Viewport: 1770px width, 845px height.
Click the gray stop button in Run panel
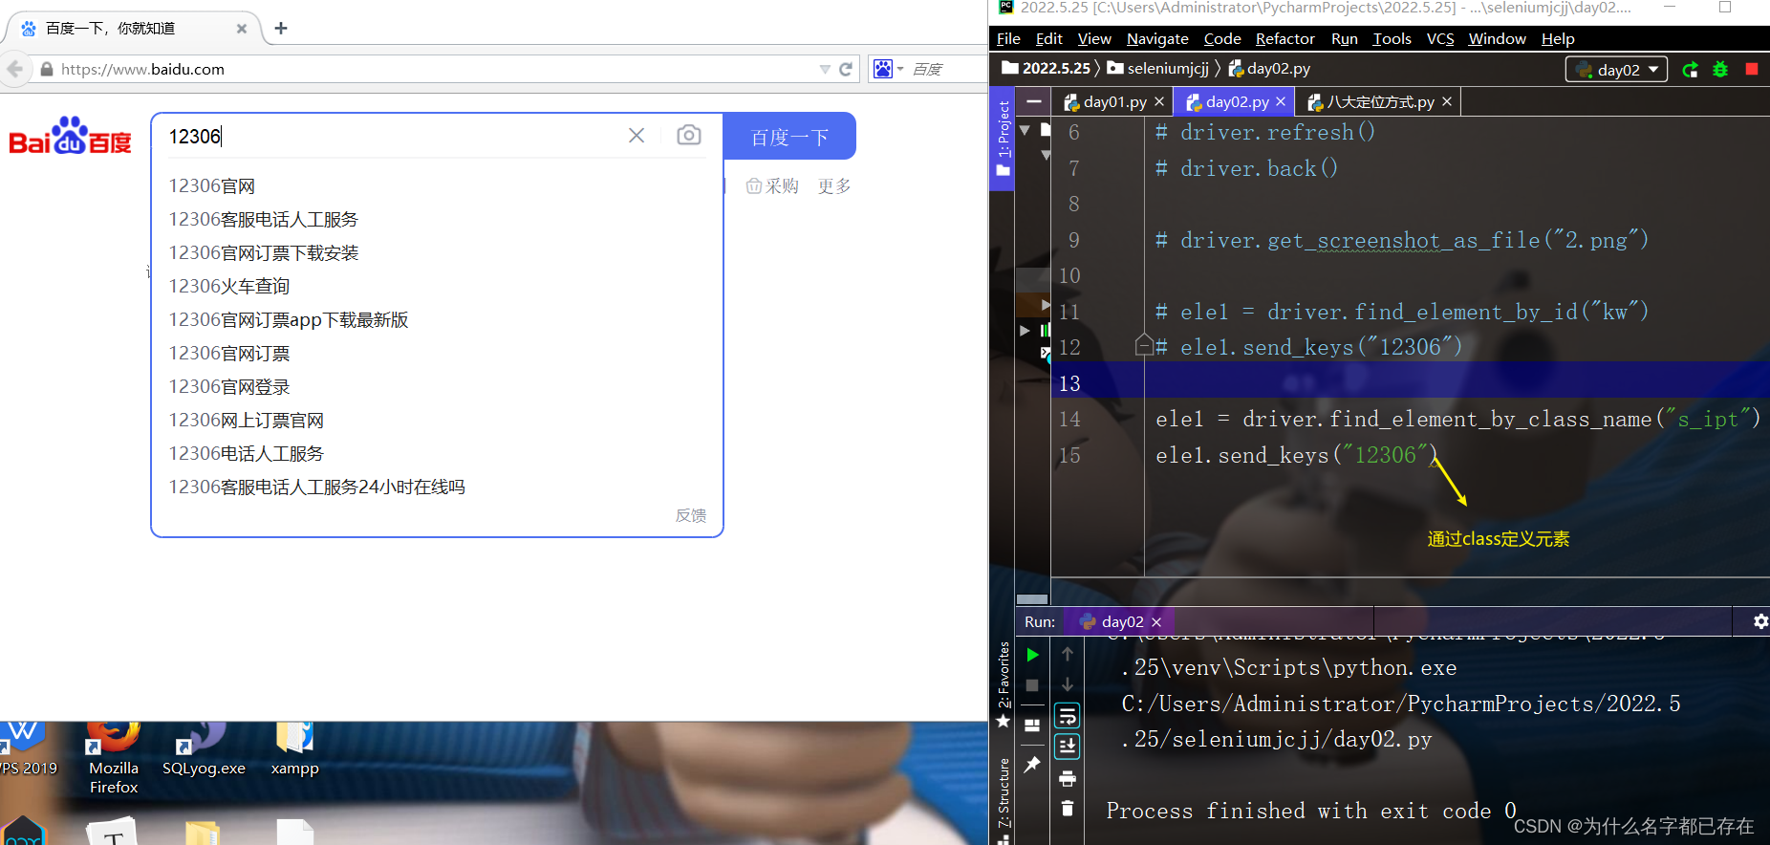[1032, 685]
